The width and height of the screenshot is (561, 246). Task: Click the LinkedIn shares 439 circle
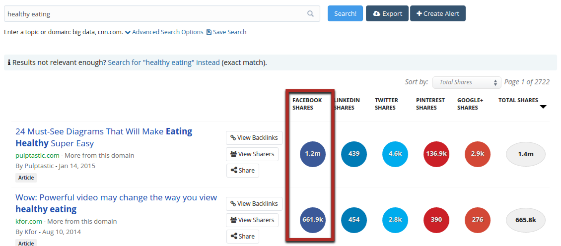click(354, 154)
